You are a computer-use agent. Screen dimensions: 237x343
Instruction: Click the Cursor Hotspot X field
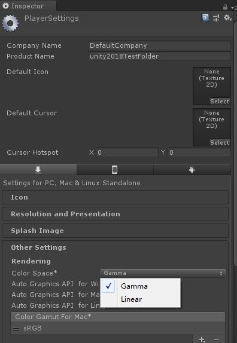[x=127, y=152]
